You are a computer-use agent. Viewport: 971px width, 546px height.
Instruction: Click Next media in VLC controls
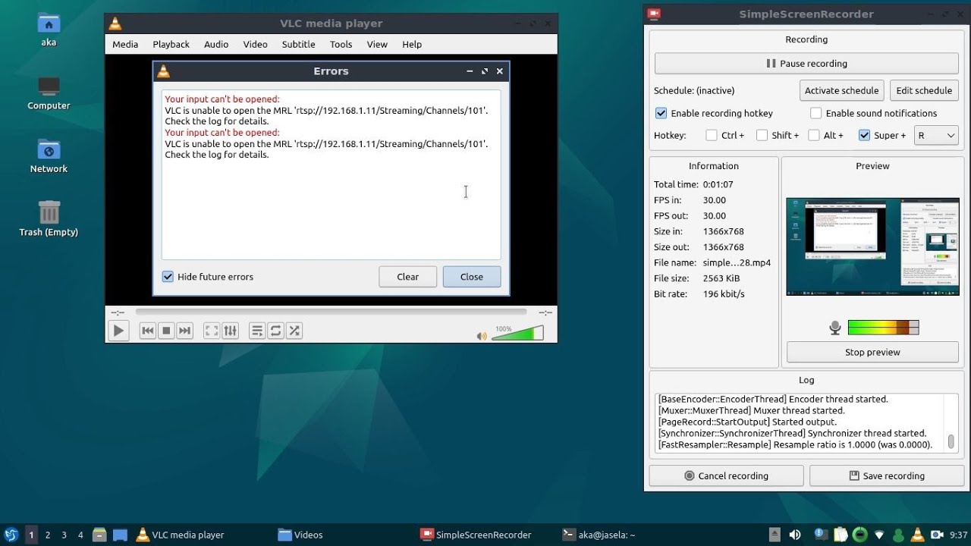tap(184, 331)
